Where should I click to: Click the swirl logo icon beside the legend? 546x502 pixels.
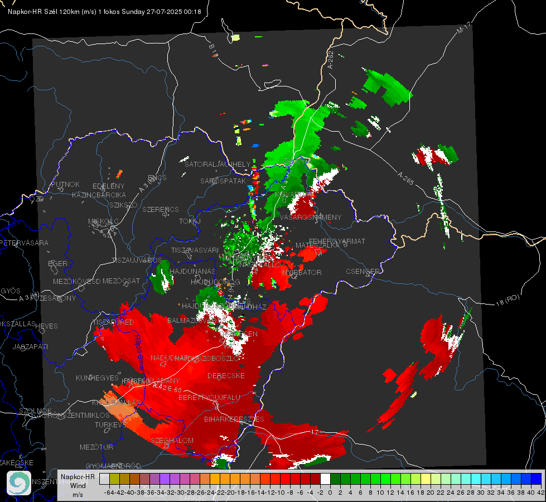[x=19, y=482]
